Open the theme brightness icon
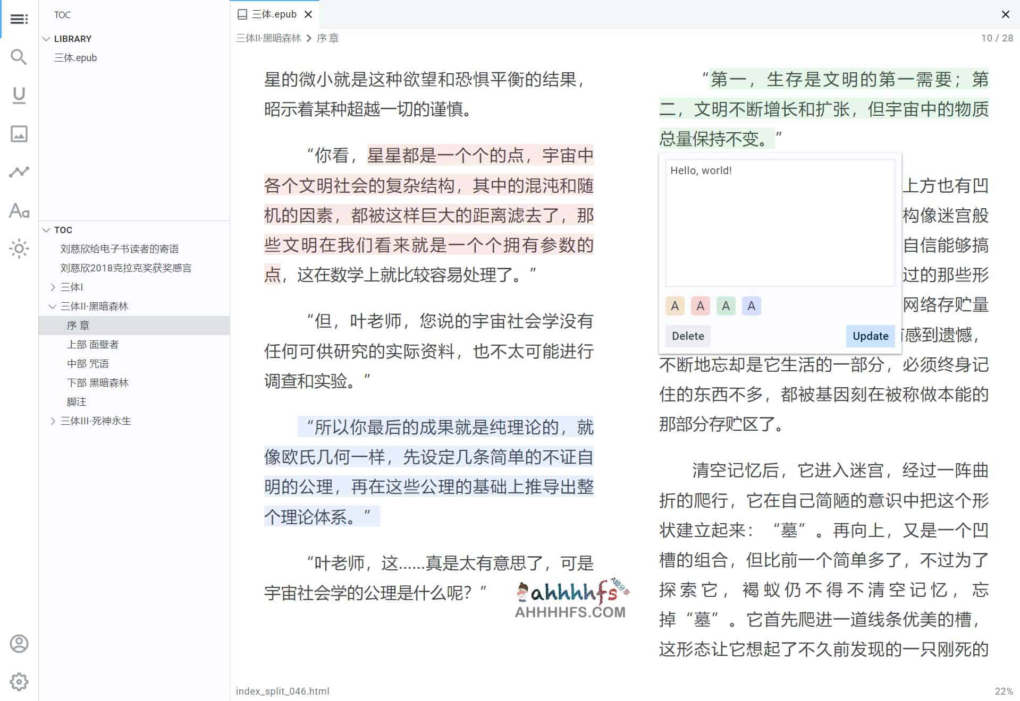The width and height of the screenshot is (1020, 701). [19, 249]
